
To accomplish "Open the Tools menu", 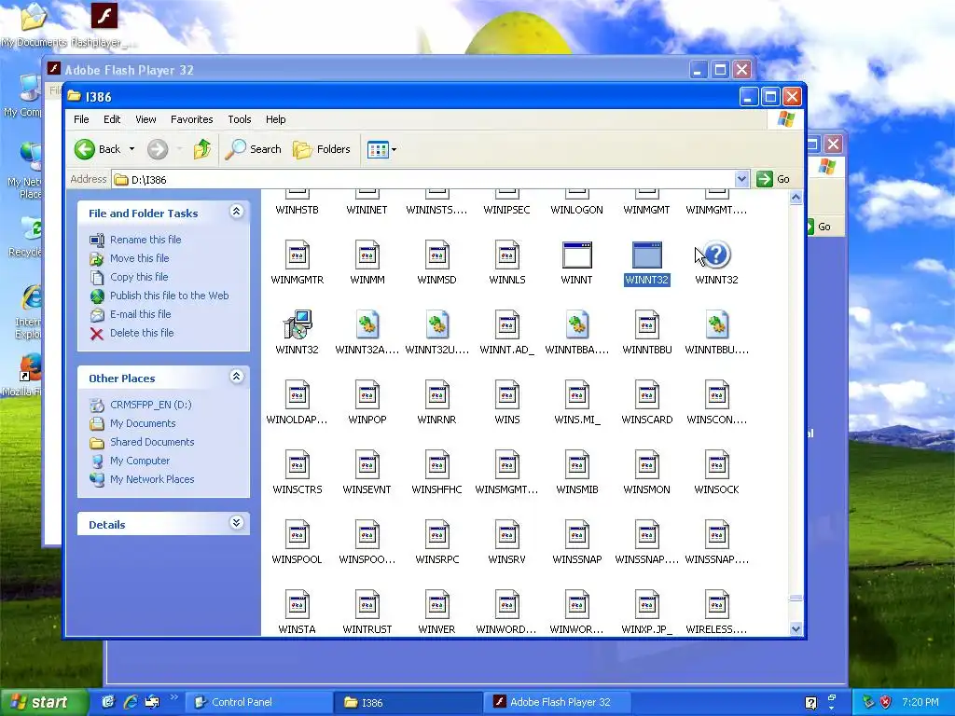I will coord(240,119).
